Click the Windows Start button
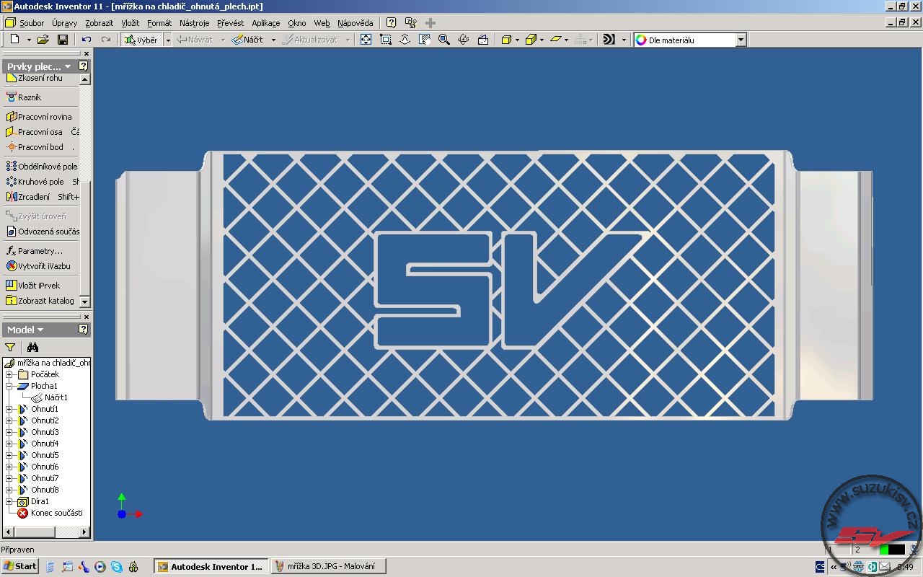 point(20,566)
